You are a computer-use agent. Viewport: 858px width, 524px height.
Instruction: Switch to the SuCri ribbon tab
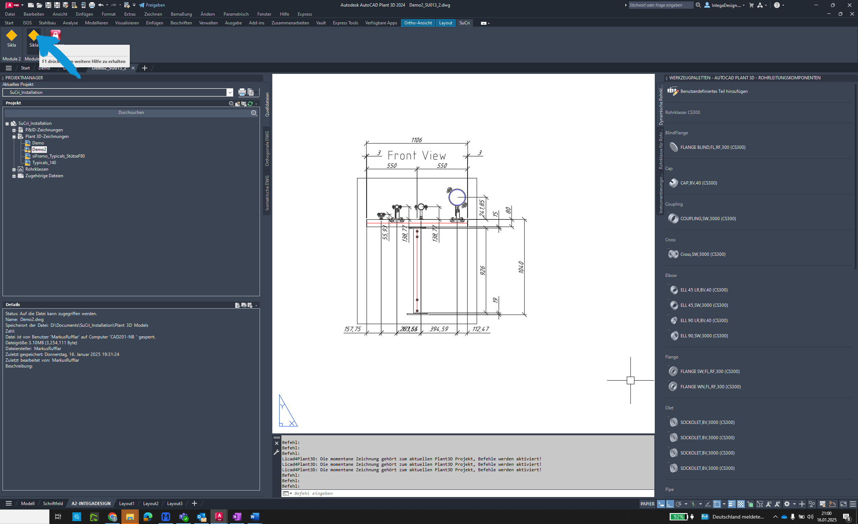pyautogui.click(x=464, y=23)
